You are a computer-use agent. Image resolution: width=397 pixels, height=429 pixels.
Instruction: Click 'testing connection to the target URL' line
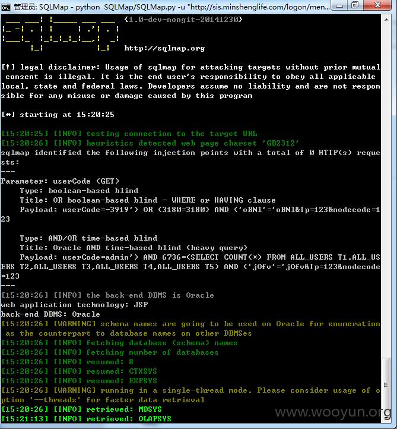[x=129, y=134]
